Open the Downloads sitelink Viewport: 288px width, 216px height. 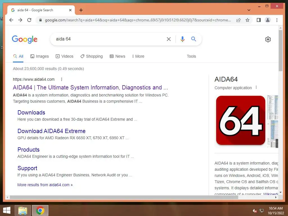pos(31,112)
